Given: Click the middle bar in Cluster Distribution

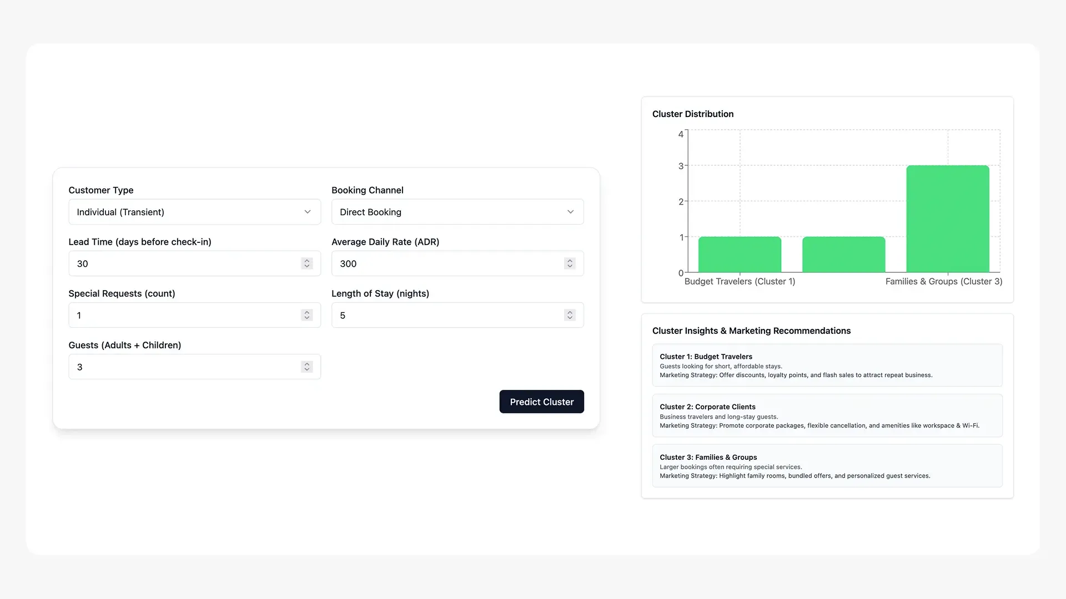Looking at the screenshot, I should pyautogui.click(x=843, y=255).
